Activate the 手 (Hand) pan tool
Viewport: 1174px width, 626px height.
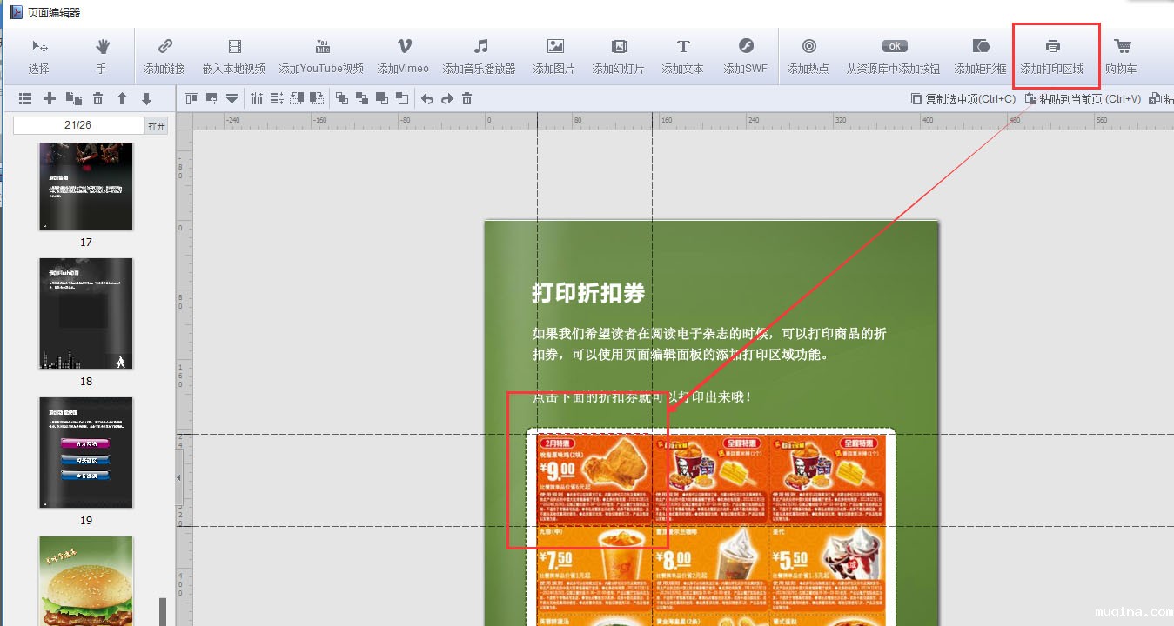(x=102, y=56)
